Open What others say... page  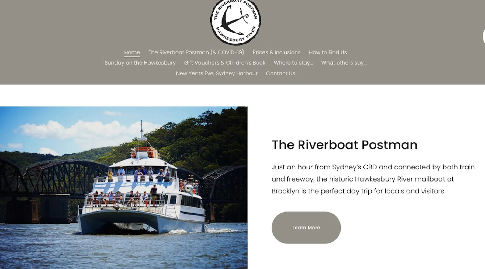344,63
